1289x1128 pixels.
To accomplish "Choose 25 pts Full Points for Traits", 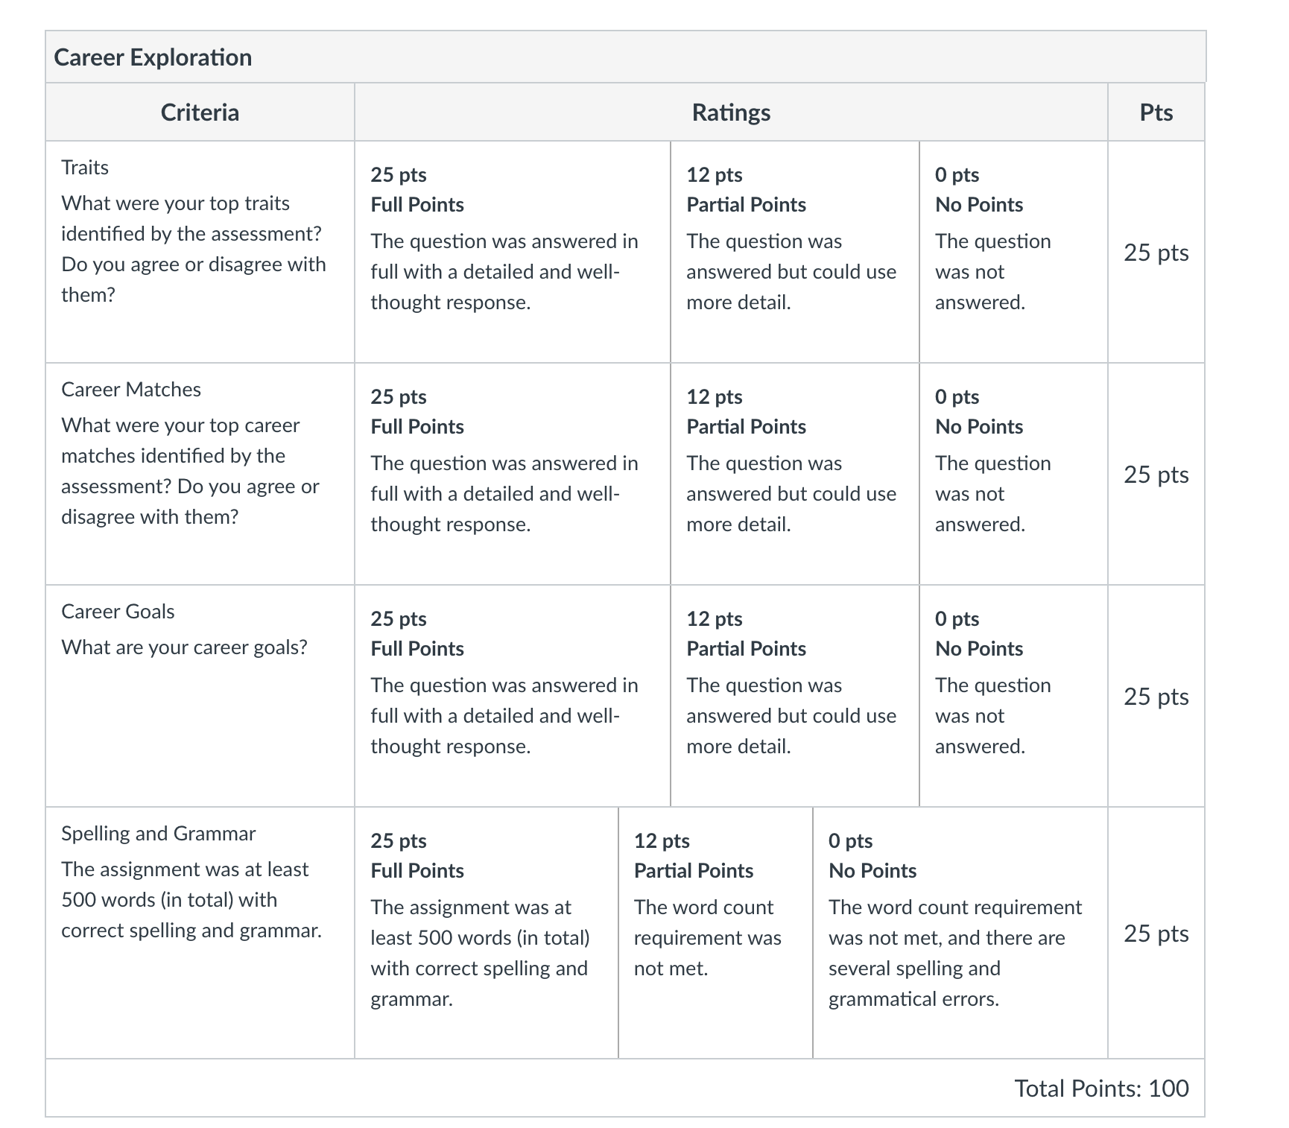I will [x=513, y=252].
